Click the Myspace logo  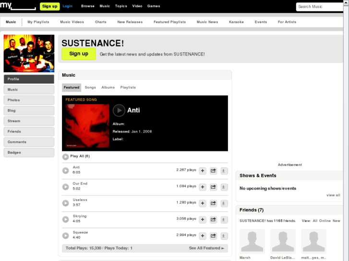point(18,6)
